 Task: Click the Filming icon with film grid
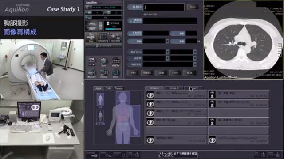coord(103,74)
